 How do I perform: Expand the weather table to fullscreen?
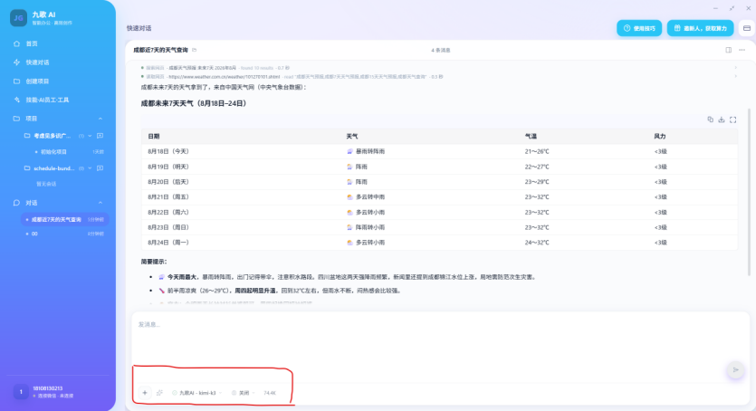tap(732, 119)
